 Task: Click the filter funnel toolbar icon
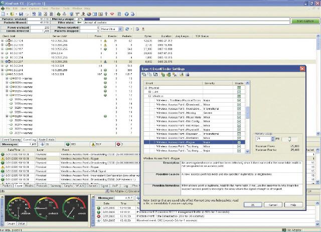[77, 14]
